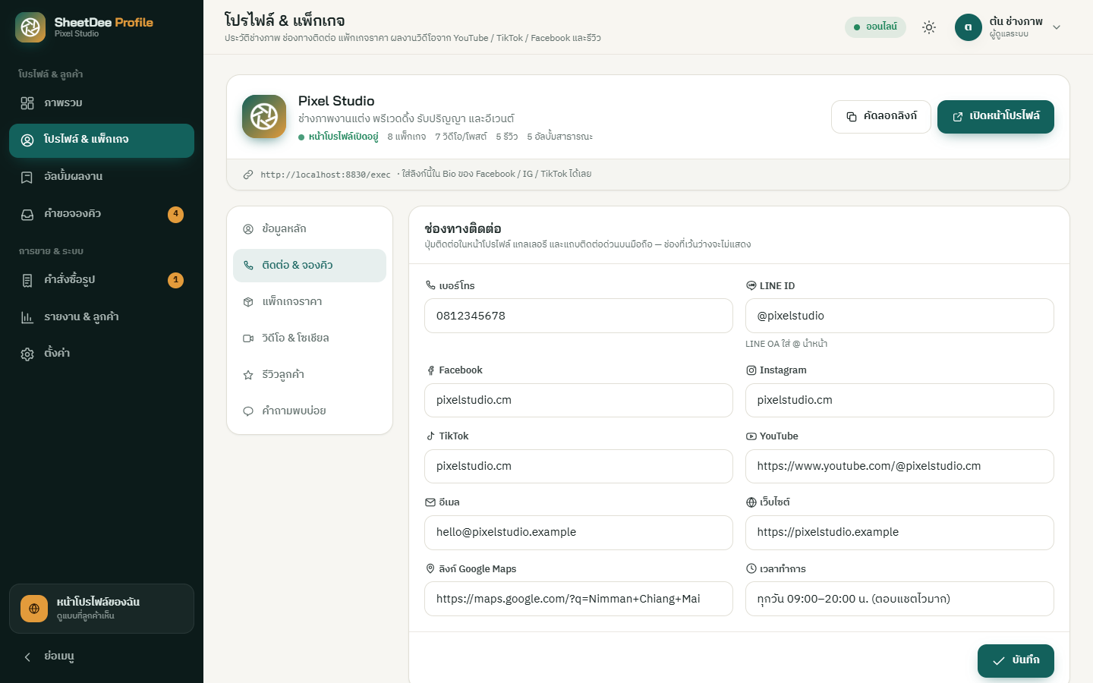This screenshot has width=1093, height=683.
Task: Open the หน้าโปรไฟล์ของฉัน card
Action: [x=102, y=609]
